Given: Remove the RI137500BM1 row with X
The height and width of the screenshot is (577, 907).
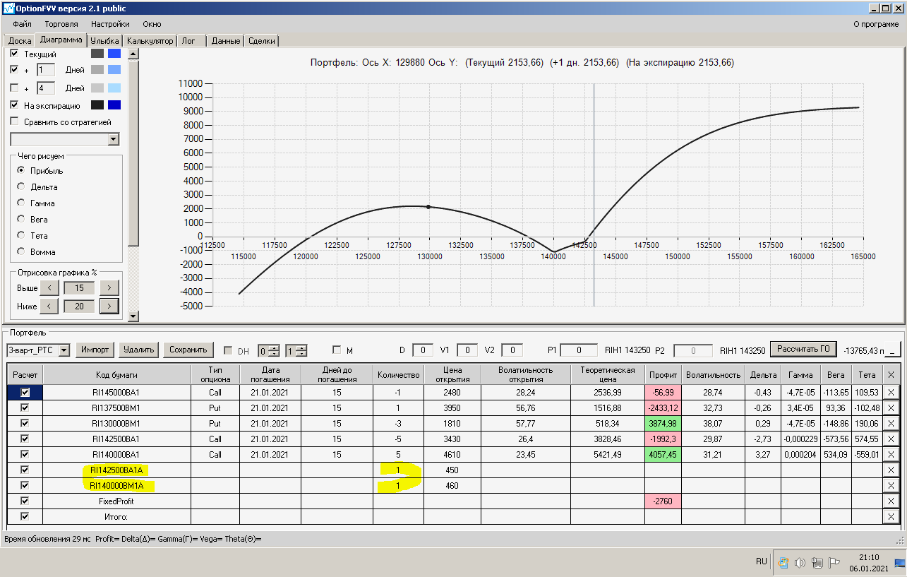Looking at the screenshot, I should pos(891,408).
